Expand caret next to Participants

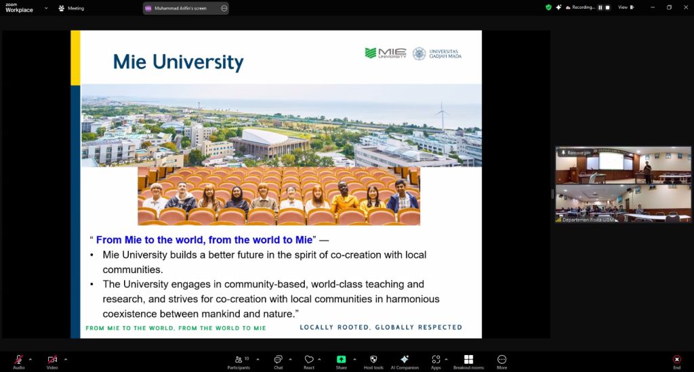pyautogui.click(x=258, y=359)
